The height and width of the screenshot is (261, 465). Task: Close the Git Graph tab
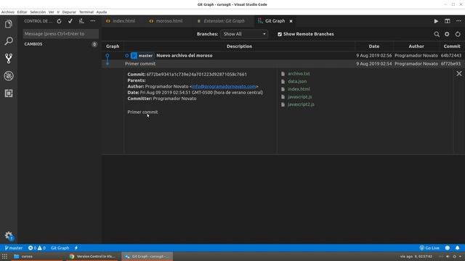[x=291, y=21]
